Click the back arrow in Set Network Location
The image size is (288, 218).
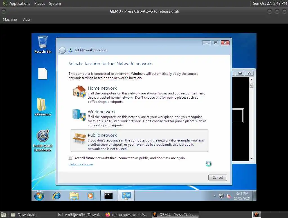tap(62, 50)
